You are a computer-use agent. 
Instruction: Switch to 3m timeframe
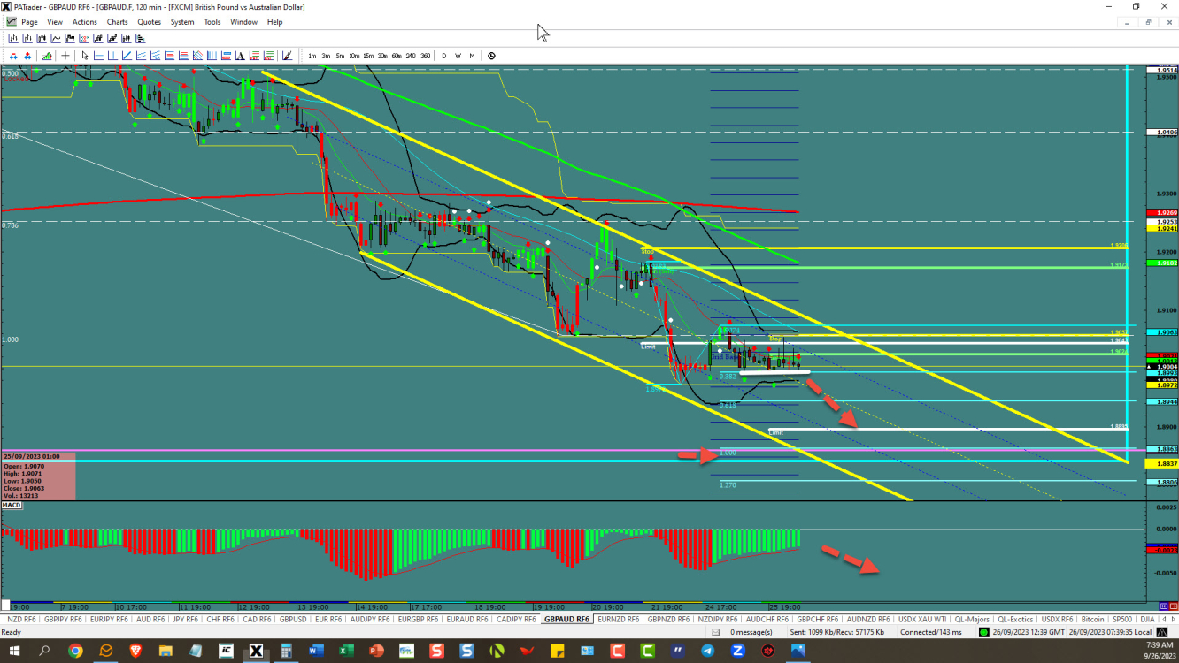click(326, 56)
